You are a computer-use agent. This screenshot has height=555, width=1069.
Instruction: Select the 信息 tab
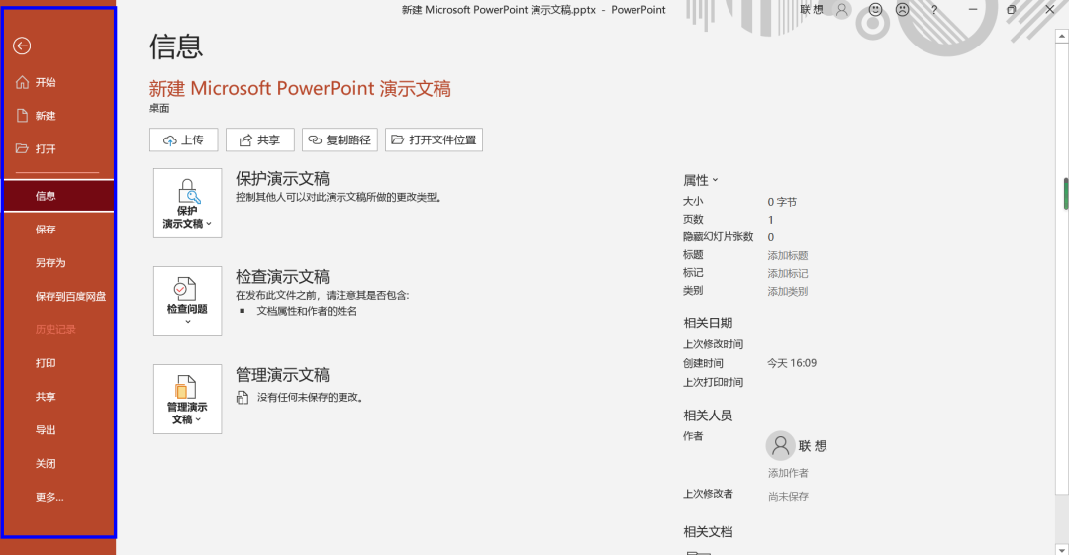tap(58, 196)
